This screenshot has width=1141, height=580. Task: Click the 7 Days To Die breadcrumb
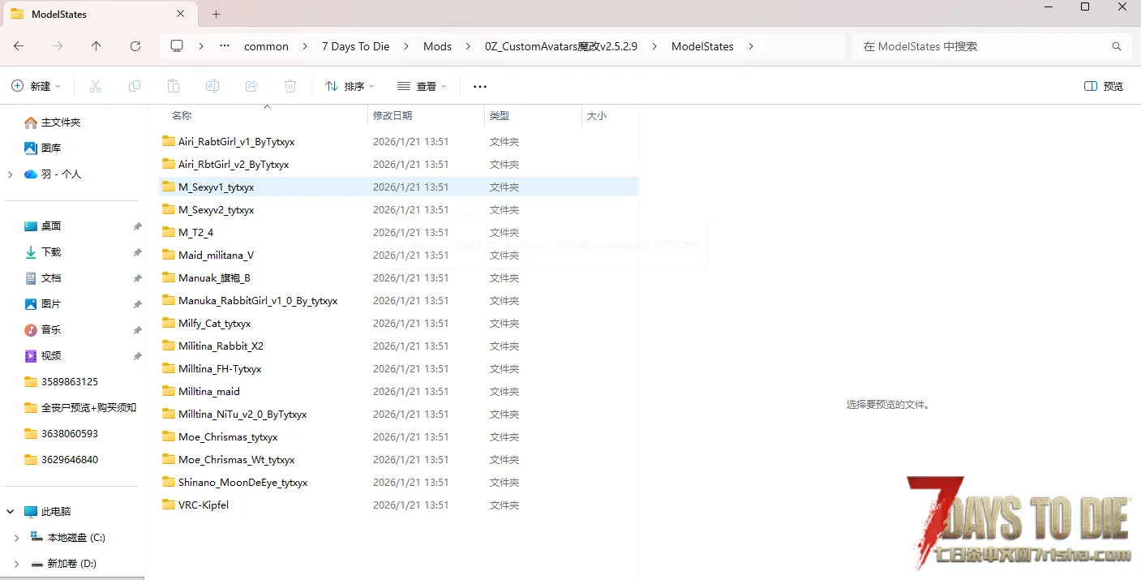[355, 46]
